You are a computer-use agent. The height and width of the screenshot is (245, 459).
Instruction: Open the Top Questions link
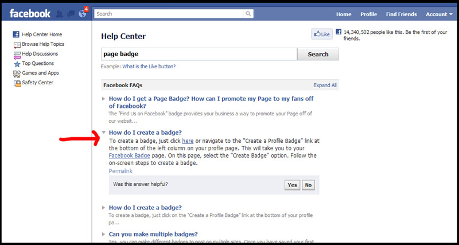pos(38,64)
